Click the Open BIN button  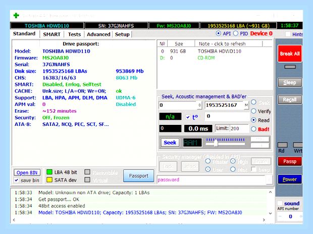click(x=27, y=173)
